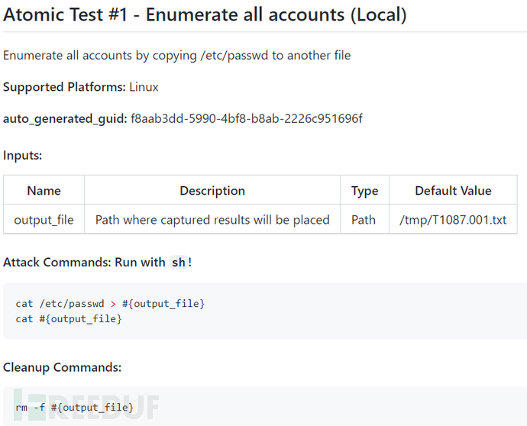527x426 pixels.
Task: Click the cat /etc/passwd command line
Action: pos(110,304)
